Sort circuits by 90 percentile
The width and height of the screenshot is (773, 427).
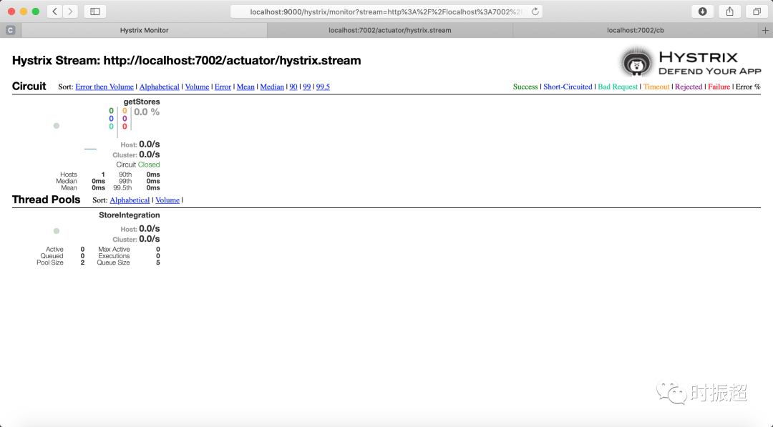293,87
